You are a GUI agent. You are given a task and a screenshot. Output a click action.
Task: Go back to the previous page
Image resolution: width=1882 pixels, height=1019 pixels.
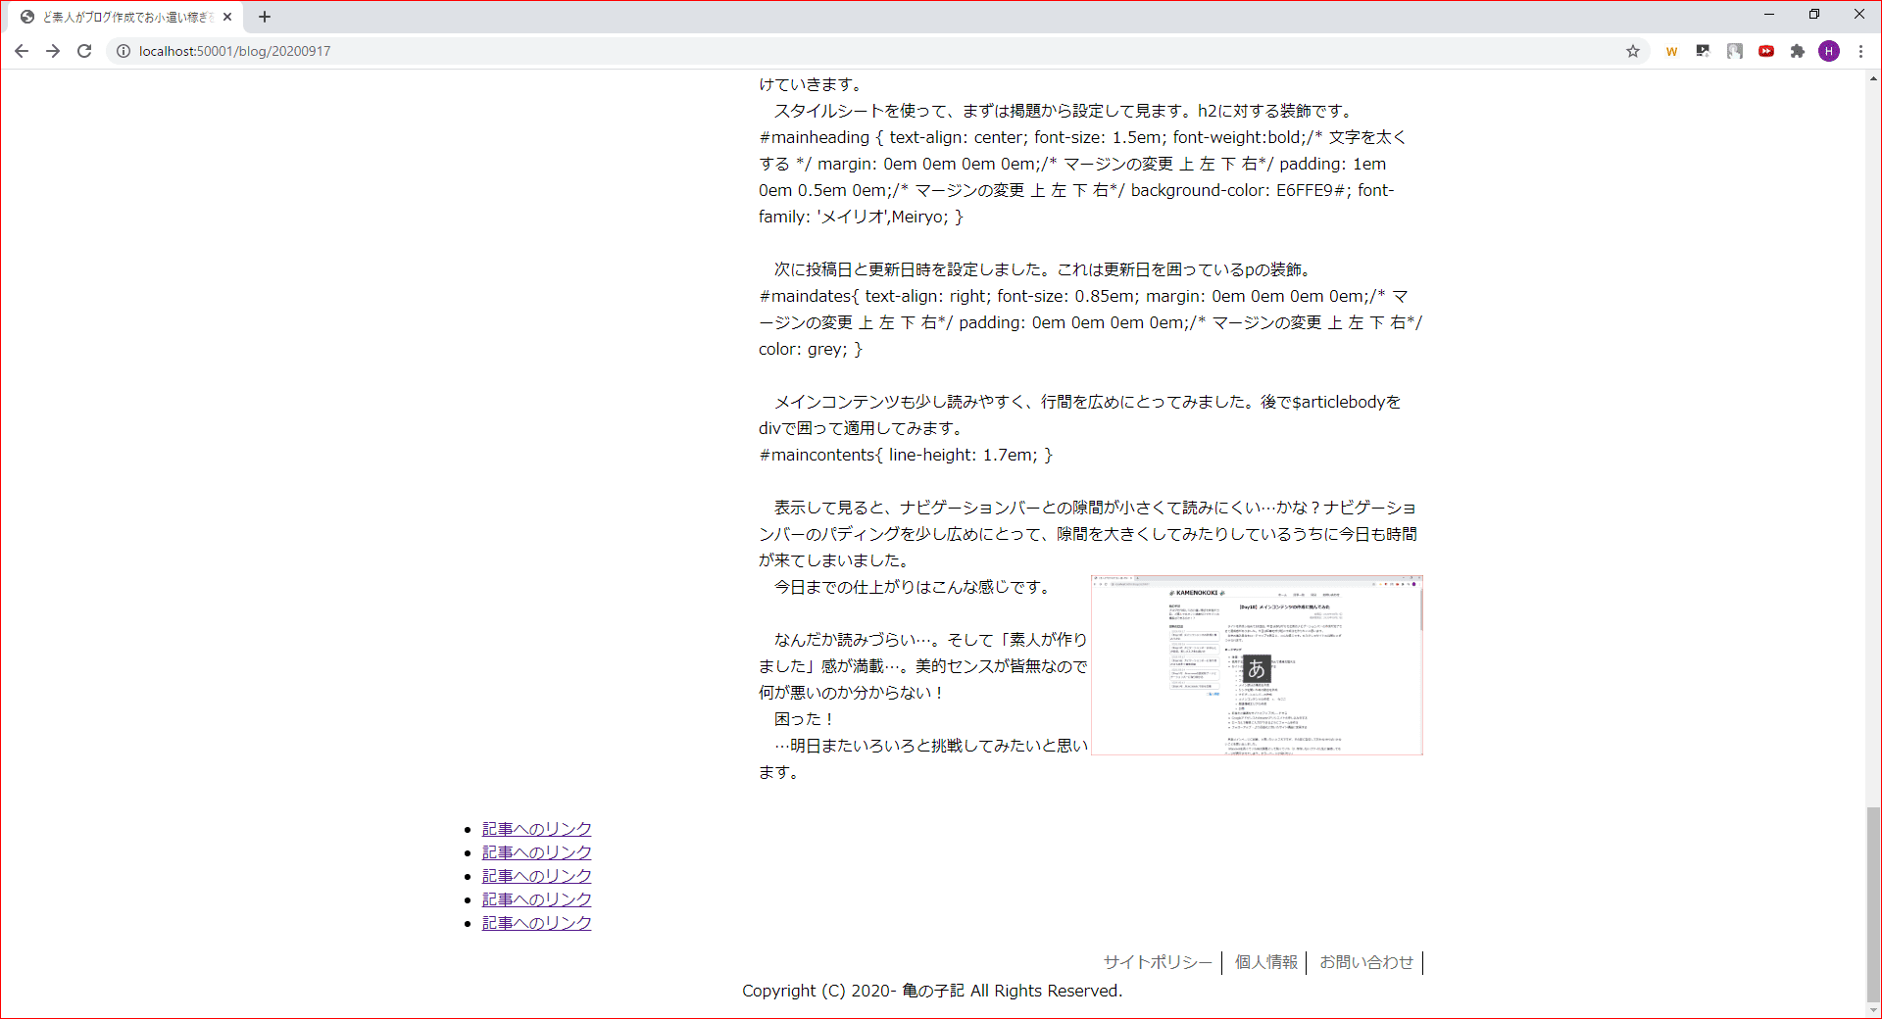(x=22, y=51)
